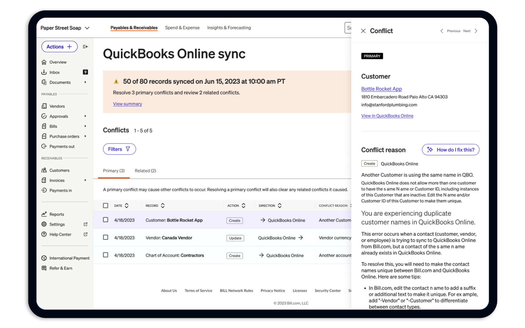Check the Bottle Rocket App row checkbox
The height and width of the screenshot is (328, 525).
tap(106, 220)
